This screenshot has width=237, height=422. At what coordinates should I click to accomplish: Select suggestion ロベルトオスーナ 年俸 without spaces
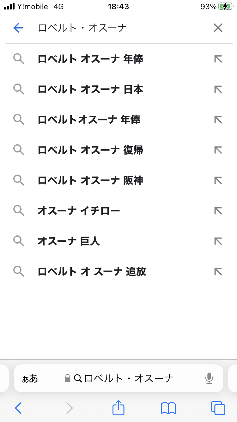pyautogui.click(x=89, y=120)
